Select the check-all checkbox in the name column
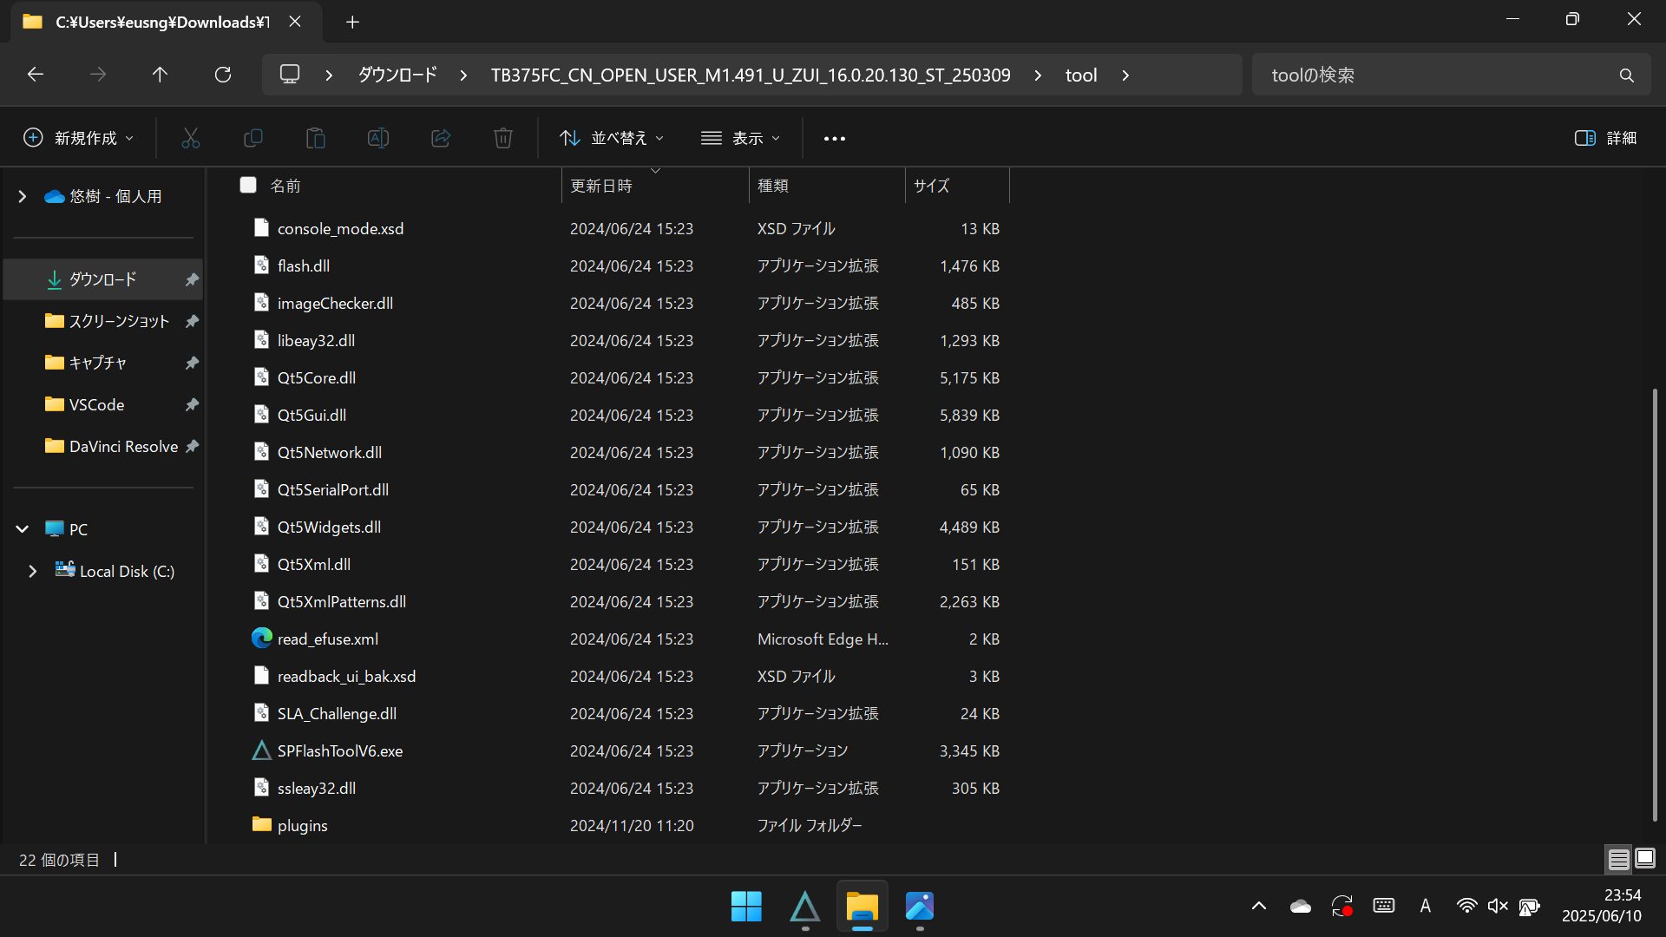This screenshot has width=1666, height=937. (x=248, y=185)
